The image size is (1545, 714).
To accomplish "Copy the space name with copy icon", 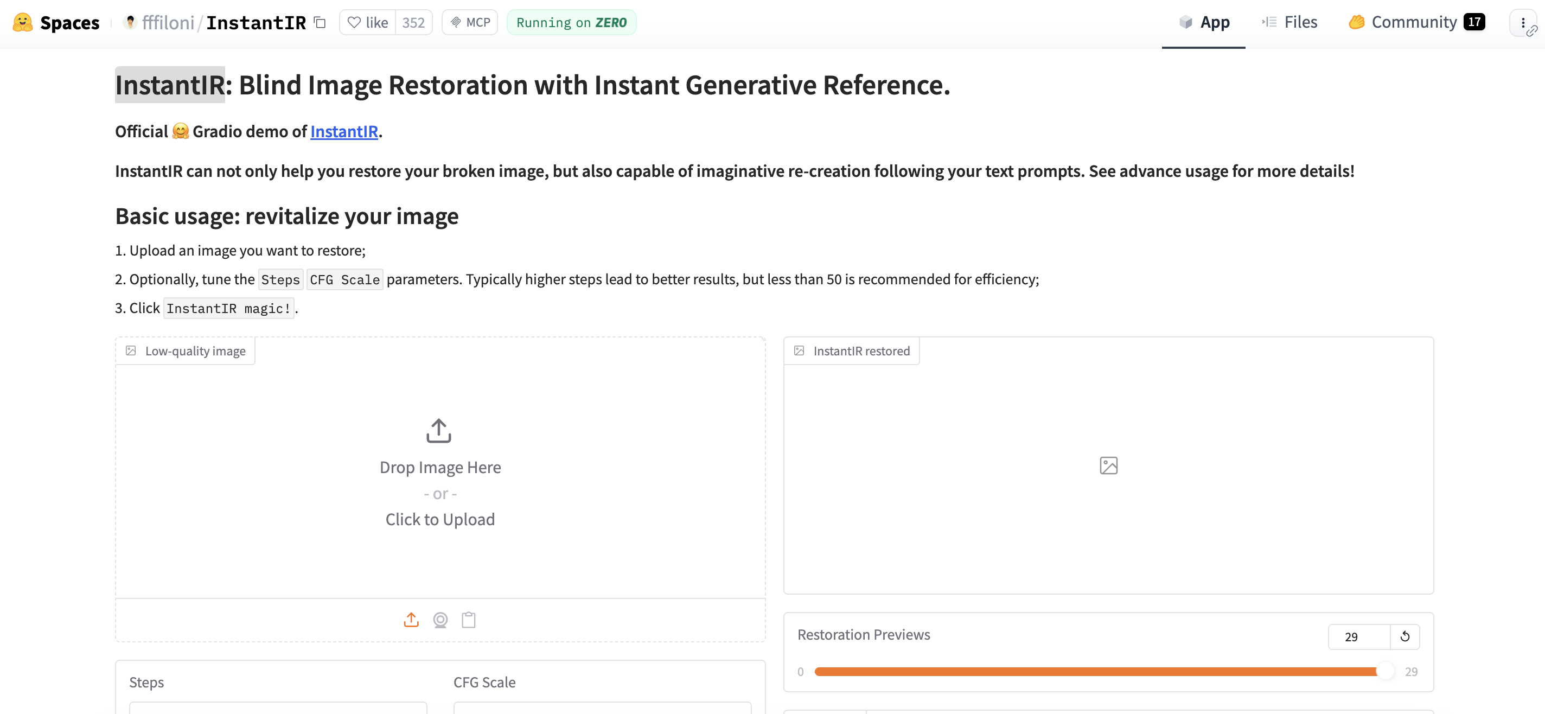I will [320, 23].
